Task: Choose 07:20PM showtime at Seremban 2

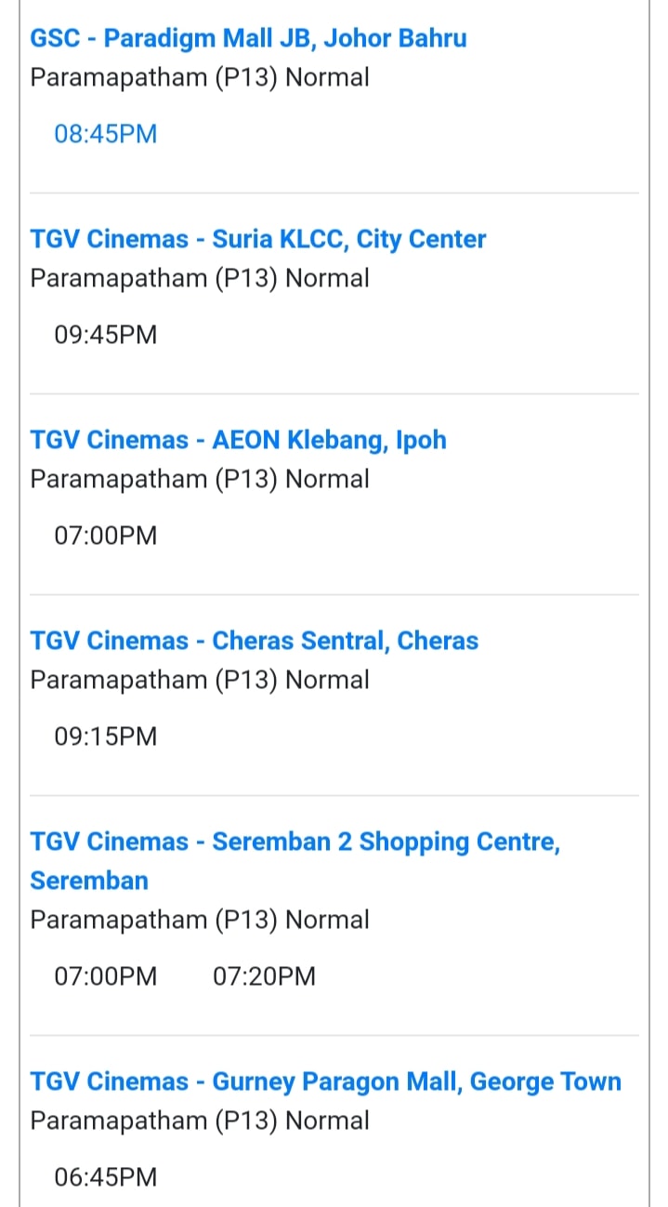Action: [x=265, y=976]
